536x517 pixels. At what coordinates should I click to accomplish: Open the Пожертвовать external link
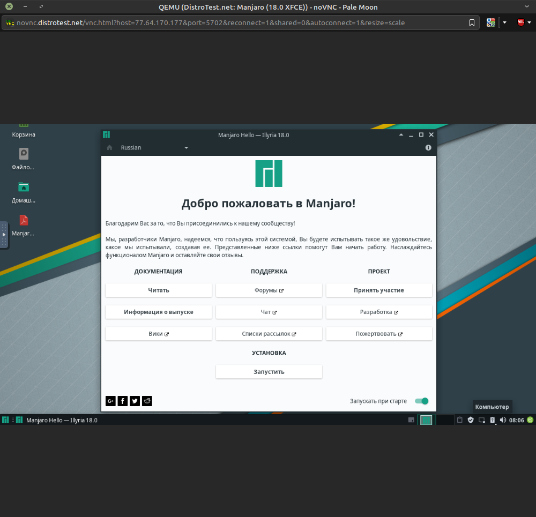pos(379,334)
